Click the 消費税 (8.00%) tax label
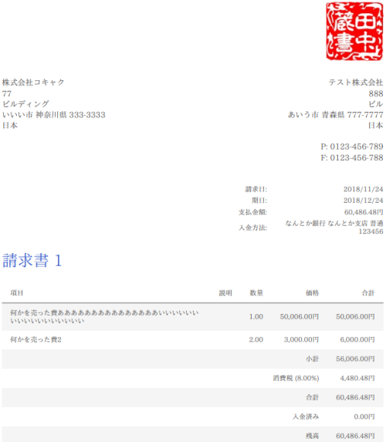The width and height of the screenshot is (386, 442). [296, 378]
